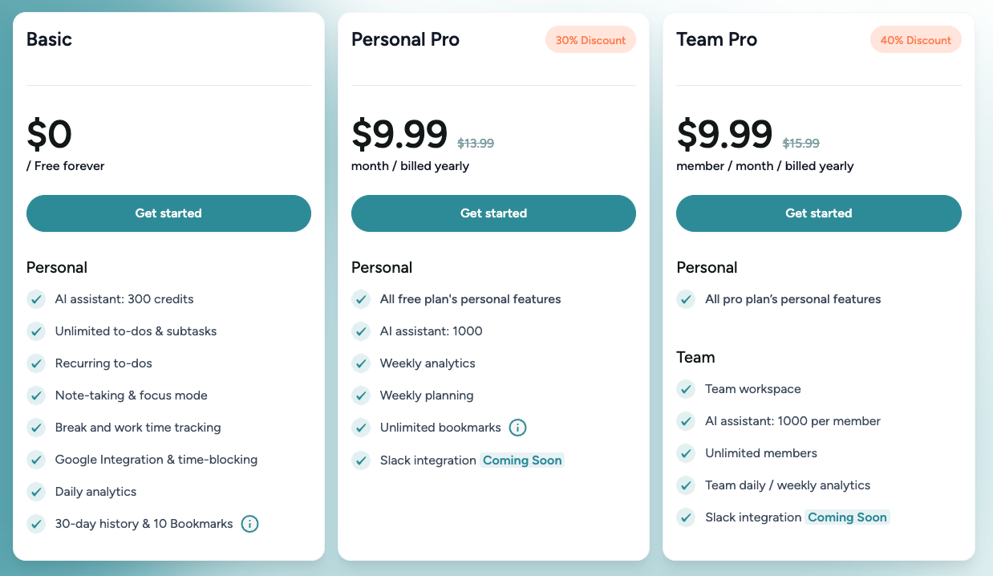Screen dimensions: 993x576
Task: Click info icon next to Unlimited bookmarks
Action: pos(518,428)
